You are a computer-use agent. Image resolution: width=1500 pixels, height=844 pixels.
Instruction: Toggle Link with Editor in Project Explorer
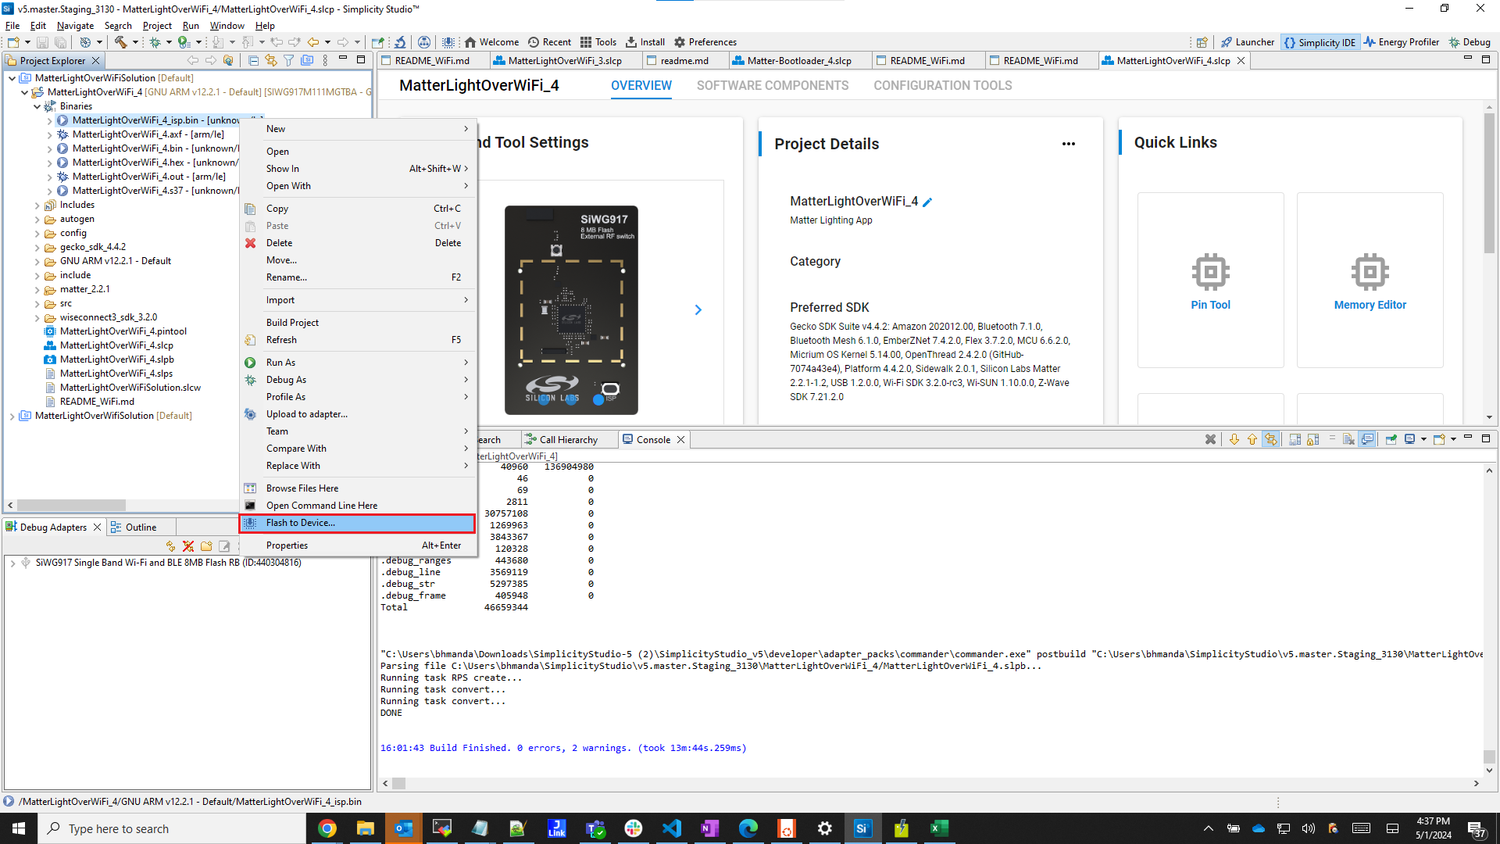[x=271, y=60]
